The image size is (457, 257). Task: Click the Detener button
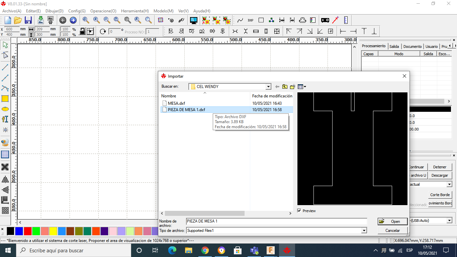tap(440, 167)
